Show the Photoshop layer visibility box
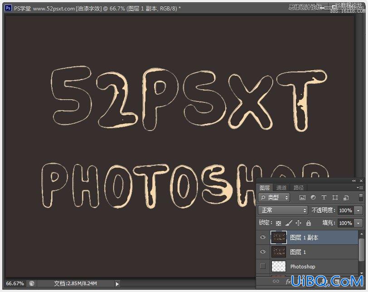This screenshot has height=292, width=368. (263, 266)
